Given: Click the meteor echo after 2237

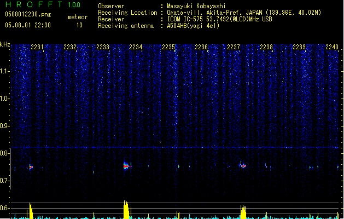Looking at the screenshot, I should (243, 166).
